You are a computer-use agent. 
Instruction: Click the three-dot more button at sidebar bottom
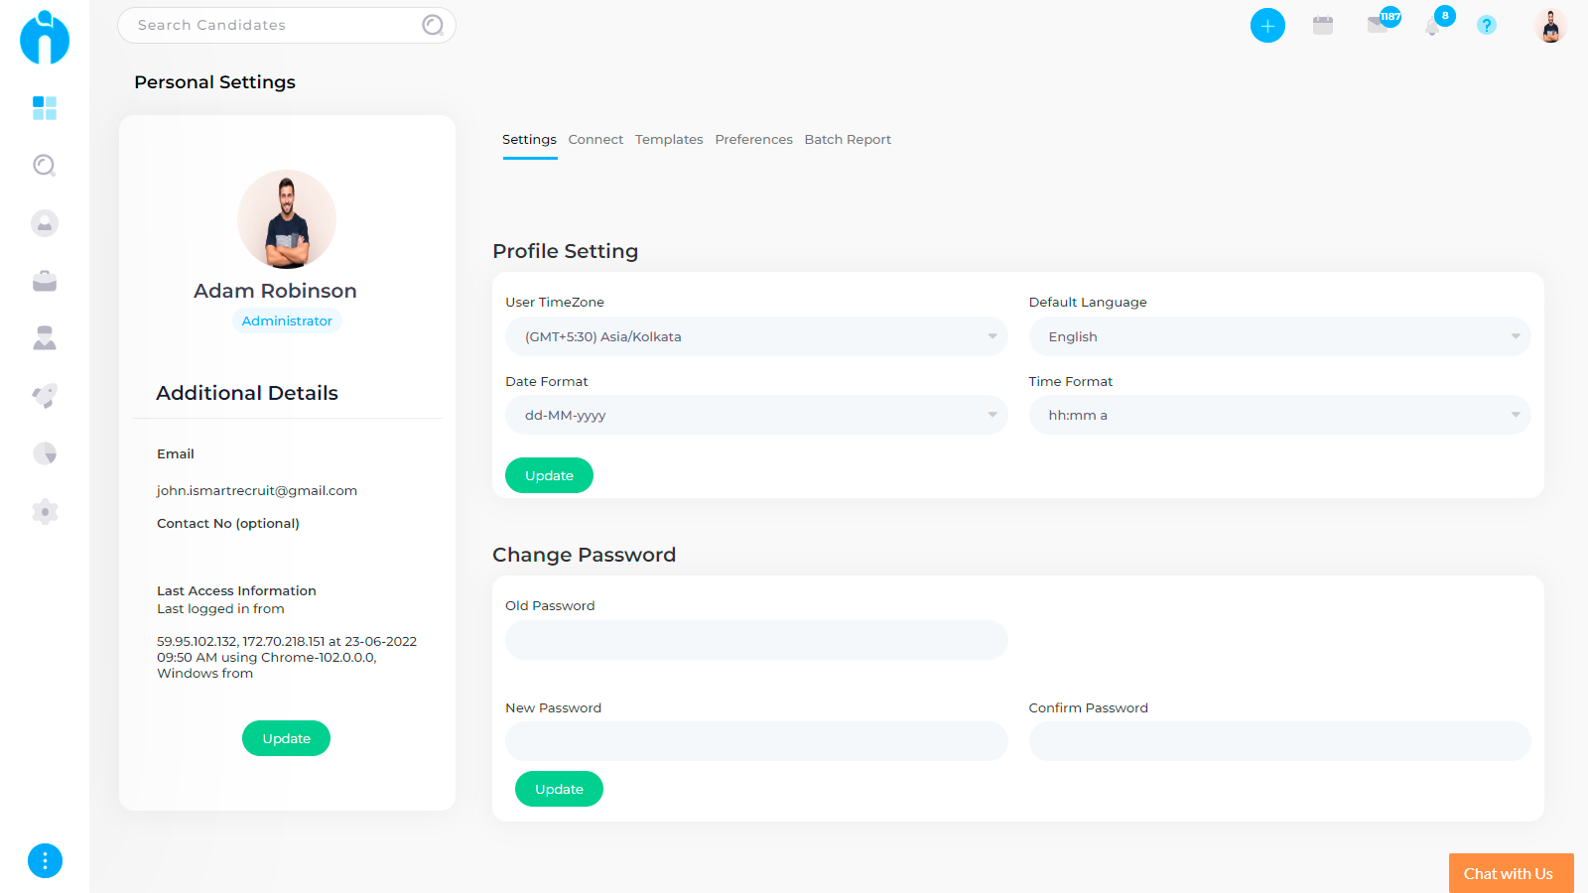tap(45, 860)
